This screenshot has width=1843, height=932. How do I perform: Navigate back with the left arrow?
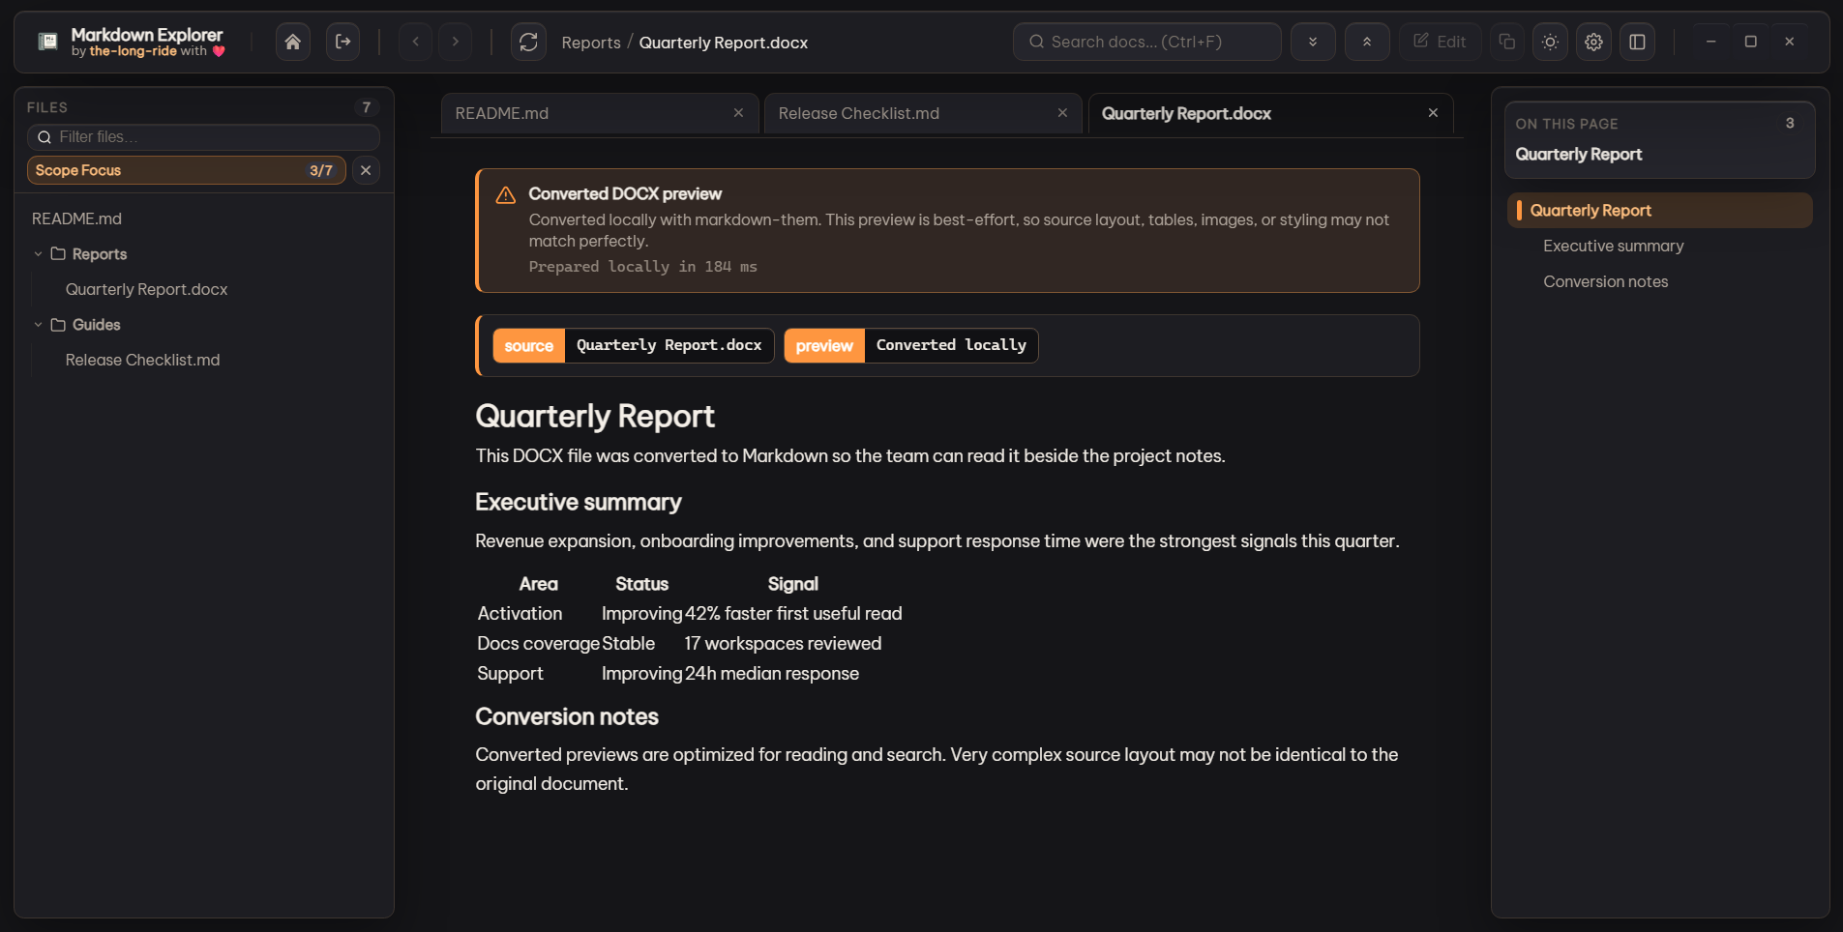[416, 42]
